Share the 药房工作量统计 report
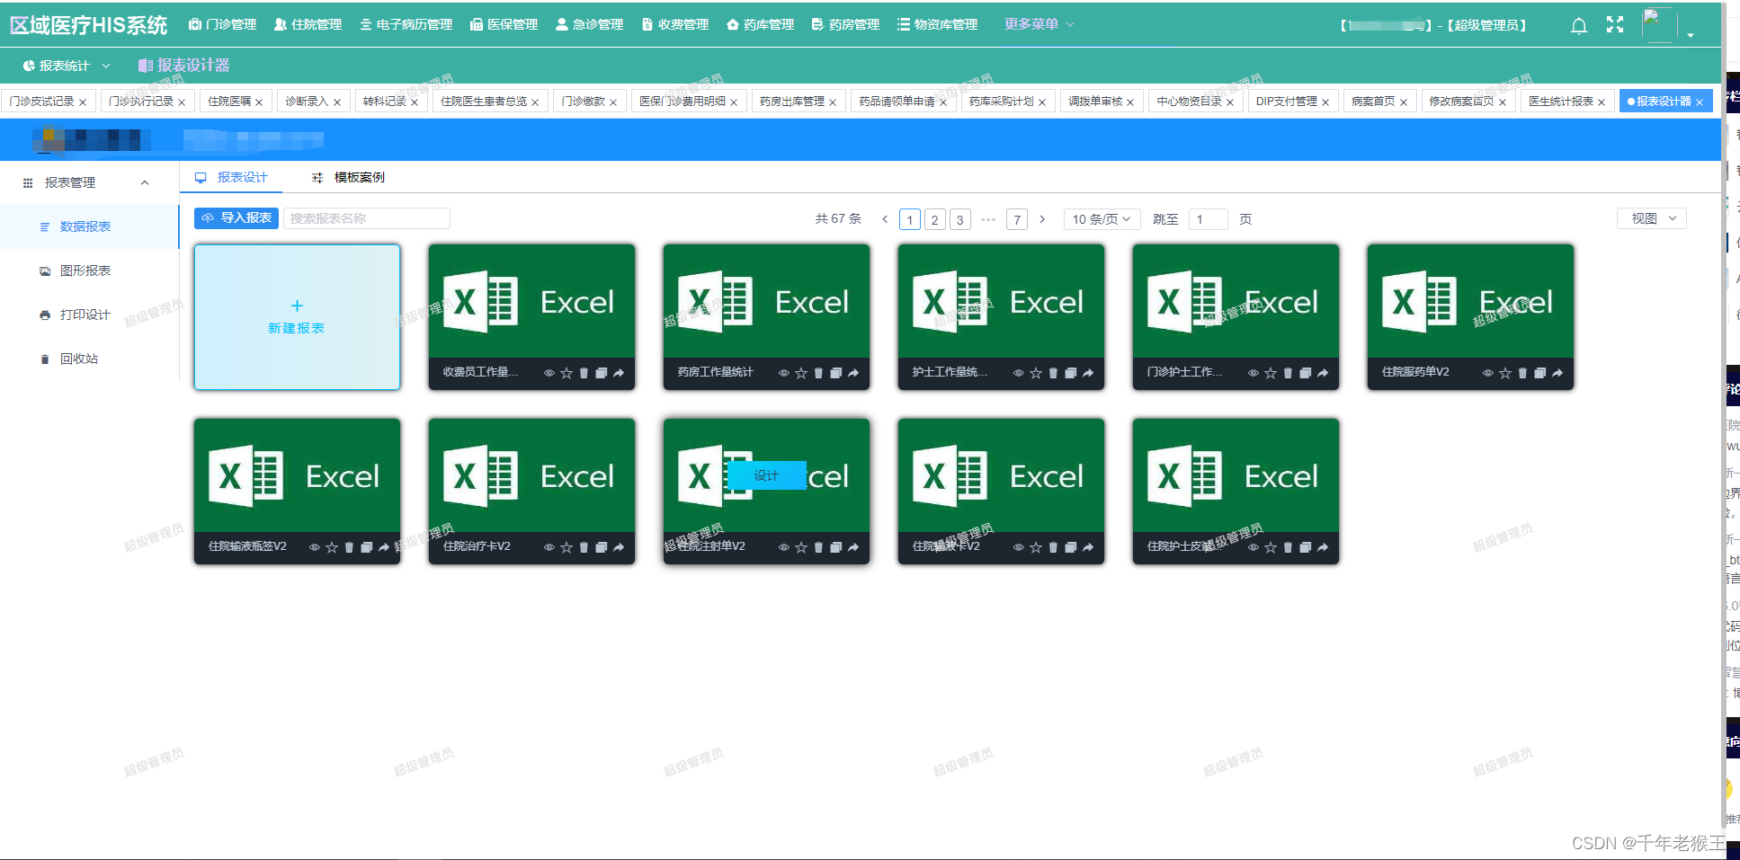1740x860 pixels. [x=853, y=373]
